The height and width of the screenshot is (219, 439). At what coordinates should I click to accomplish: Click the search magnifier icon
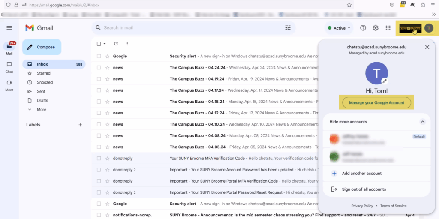click(98, 28)
